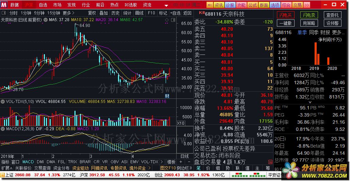Open the 市场 market menu
Screen dimensions: 350x181
(x=57, y=5)
